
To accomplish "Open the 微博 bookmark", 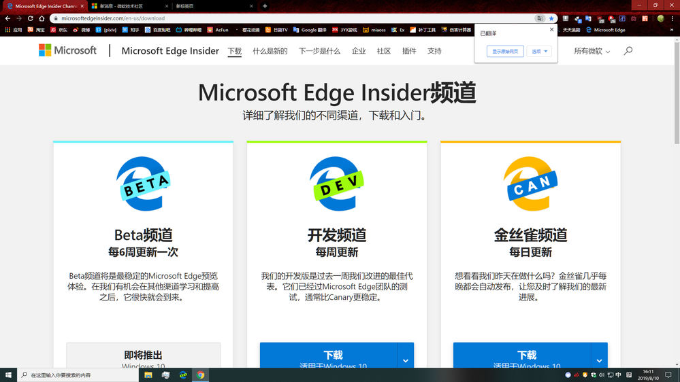I will tap(82, 30).
